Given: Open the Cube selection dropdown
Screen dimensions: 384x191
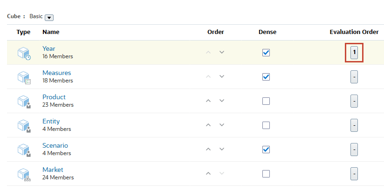Looking at the screenshot, I should [x=49, y=17].
